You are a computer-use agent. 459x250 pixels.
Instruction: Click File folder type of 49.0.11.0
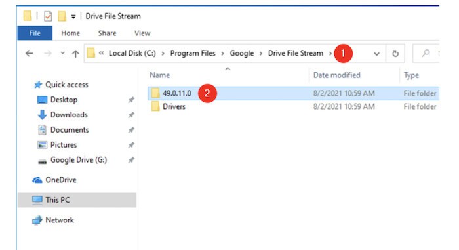[420, 93]
